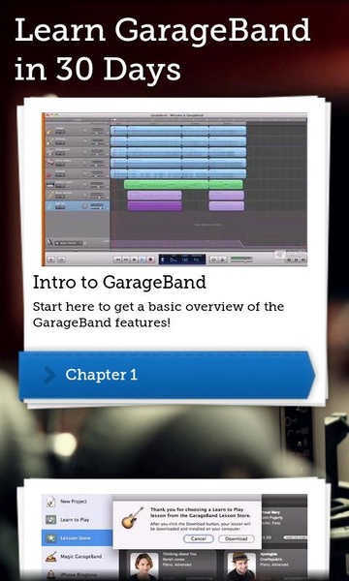Viewport: 349px width, 581px height.
Task: Tap the chevron arrow beside Chapter 1
Action: coord(49,375)
